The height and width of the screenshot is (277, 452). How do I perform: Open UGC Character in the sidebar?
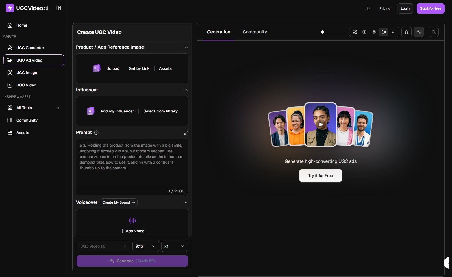34,48
